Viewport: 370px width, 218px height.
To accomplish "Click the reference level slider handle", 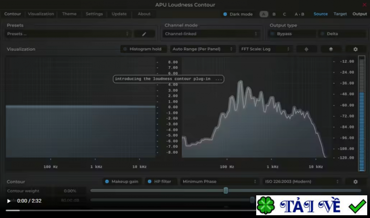I will pyautogui.click(x=252, y=200).
